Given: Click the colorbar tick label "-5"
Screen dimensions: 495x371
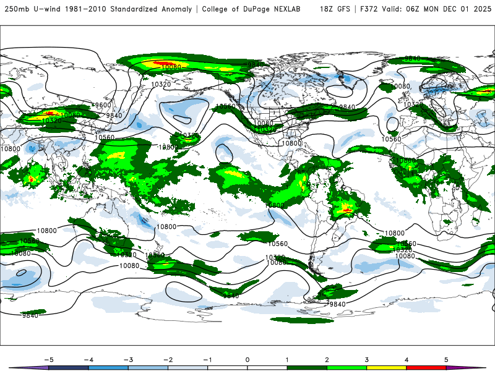Looking at the screenshot, I should 49,360.
